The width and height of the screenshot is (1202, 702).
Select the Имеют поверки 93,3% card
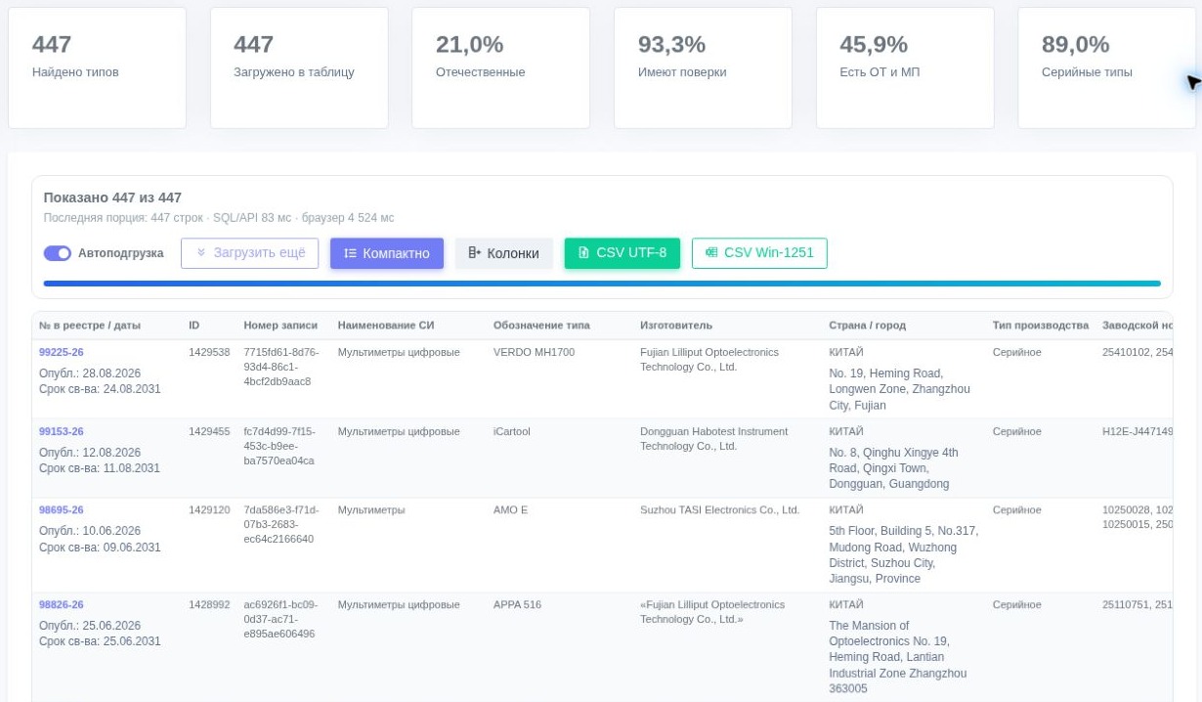[x=703, y=67]
